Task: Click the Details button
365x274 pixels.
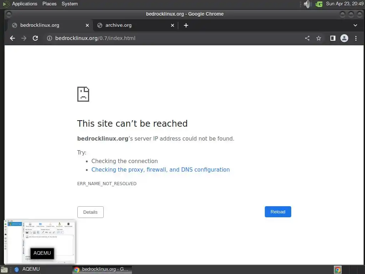Action: pyautogui.click(x=90, y=212)
